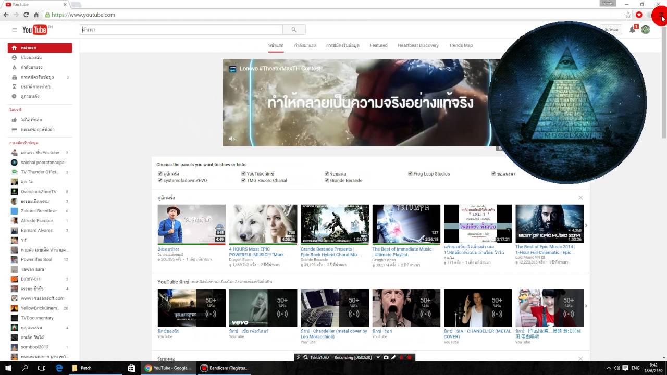
Task: Click the ENG language indicator
Action: 635,368
